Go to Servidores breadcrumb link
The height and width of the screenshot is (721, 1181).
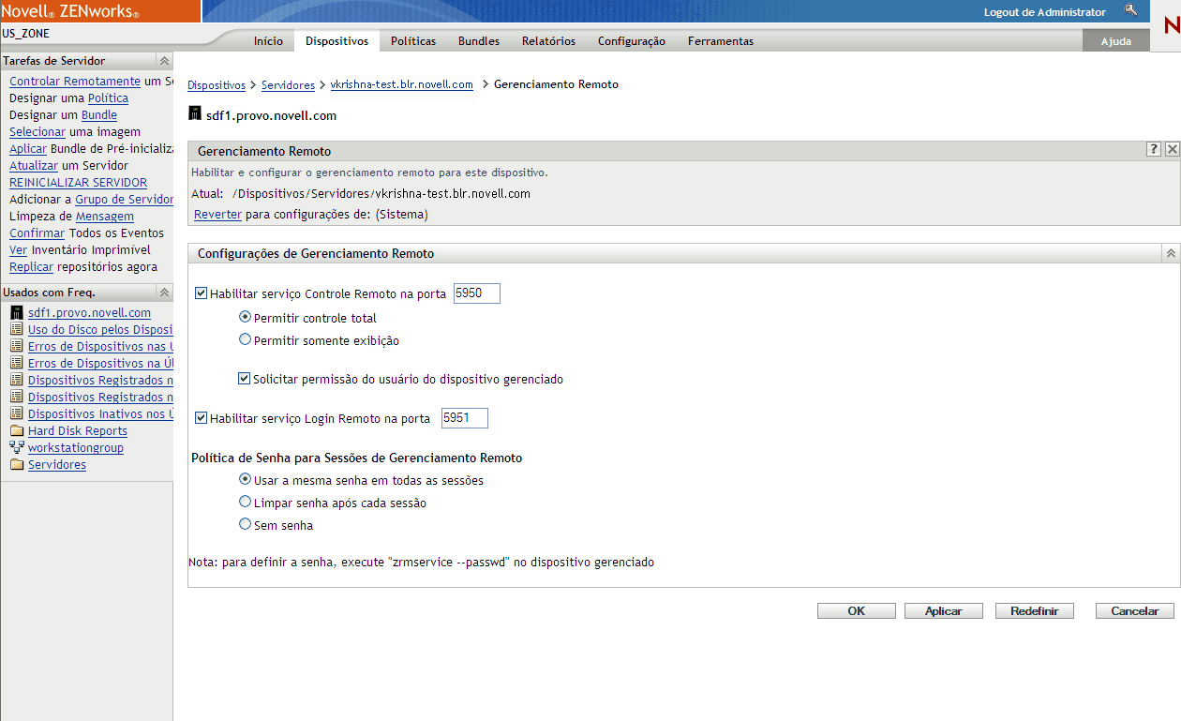tap(288, 84)
